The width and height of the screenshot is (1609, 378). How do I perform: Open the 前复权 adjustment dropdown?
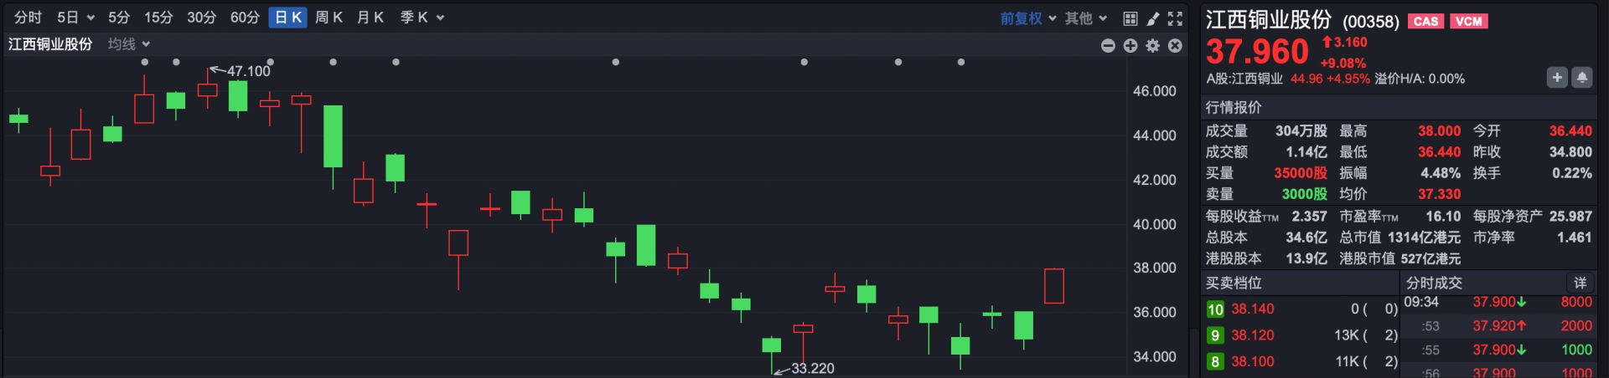pyautogui.click(x=1027, y=18)
